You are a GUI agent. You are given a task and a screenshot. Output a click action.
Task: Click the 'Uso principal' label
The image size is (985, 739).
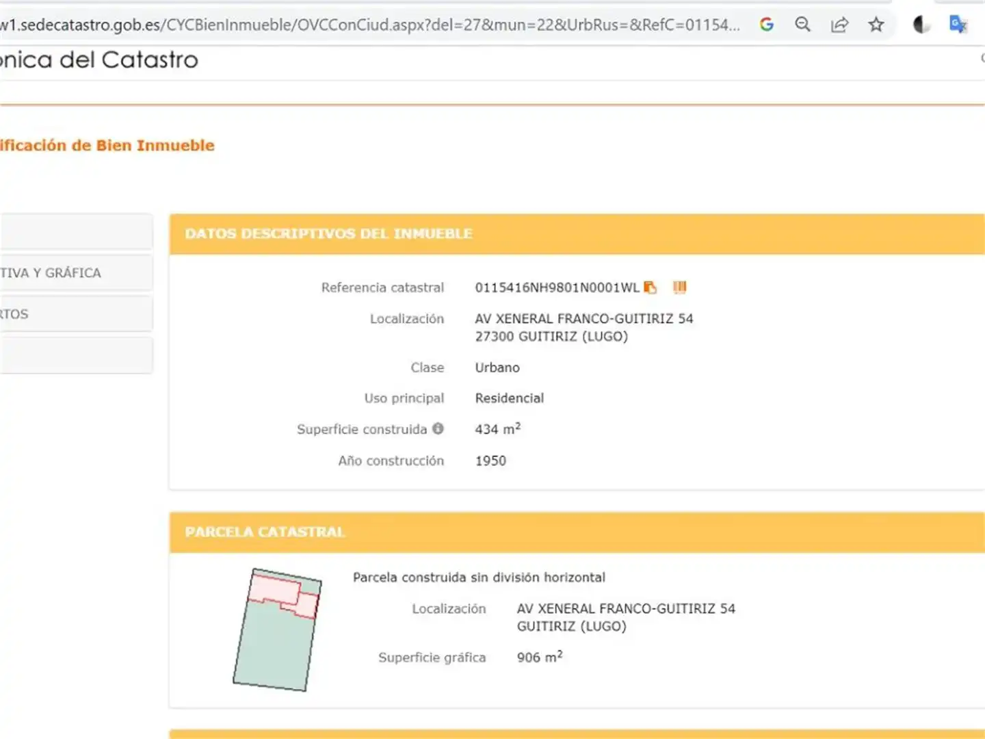[404, 398]
